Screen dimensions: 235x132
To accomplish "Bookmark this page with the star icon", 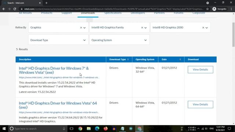I will (207, 9).
